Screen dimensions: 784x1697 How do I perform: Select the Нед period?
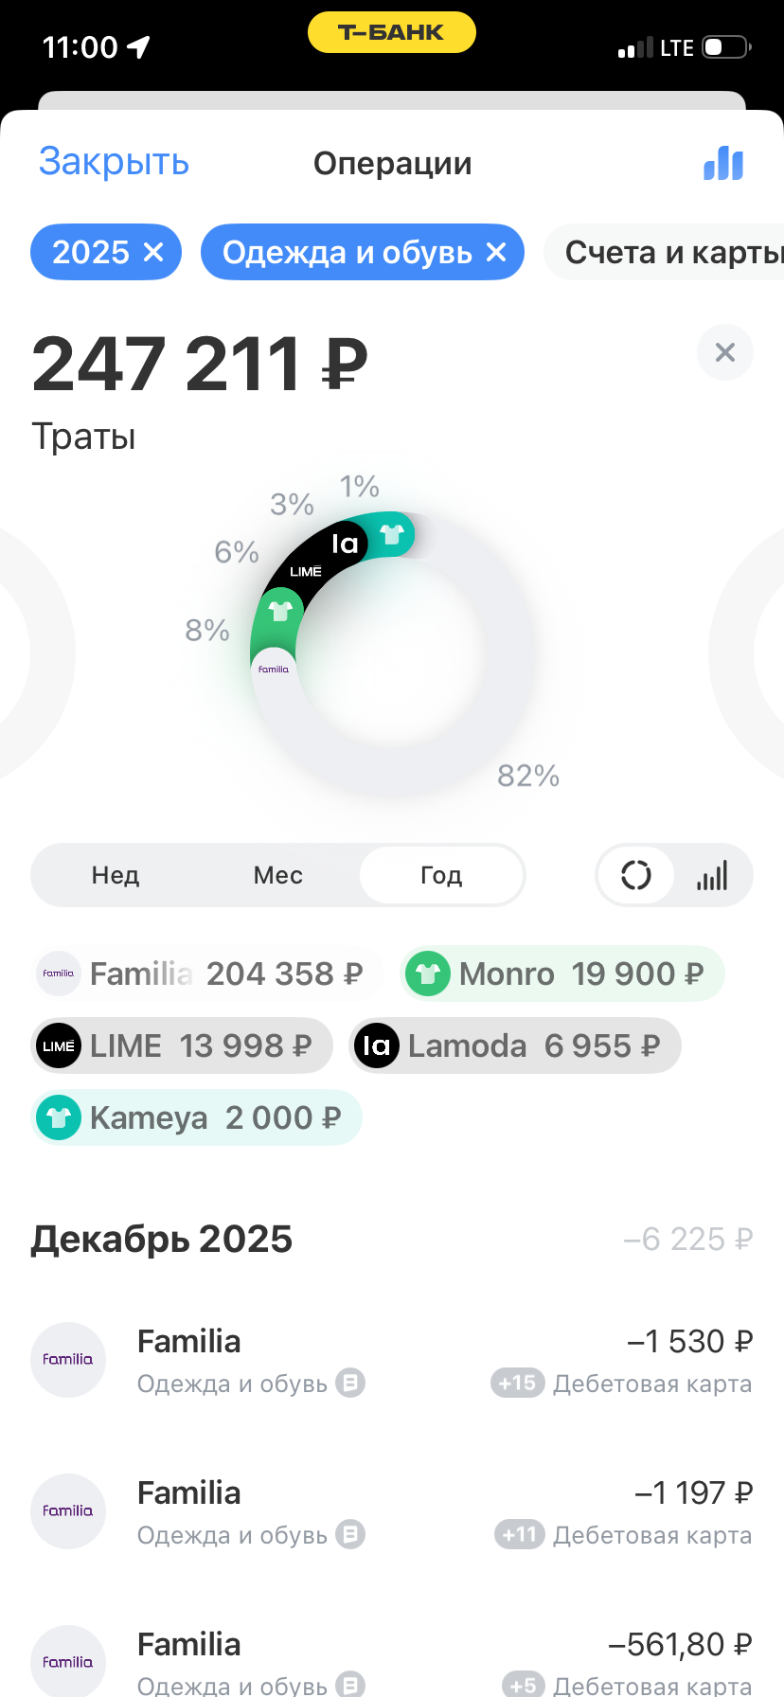click(116, 875)
